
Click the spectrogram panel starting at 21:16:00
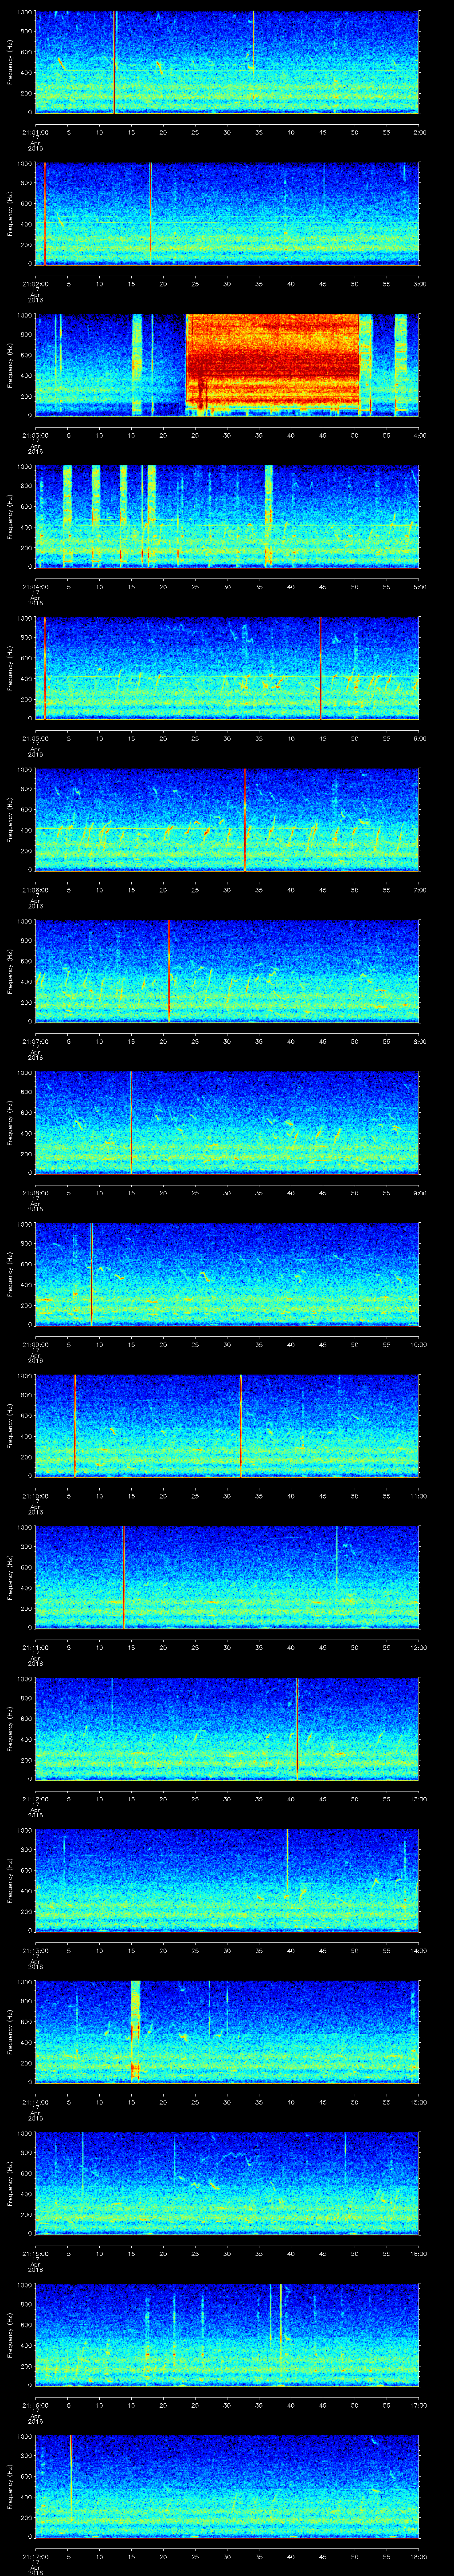(x=227, y=2335)
